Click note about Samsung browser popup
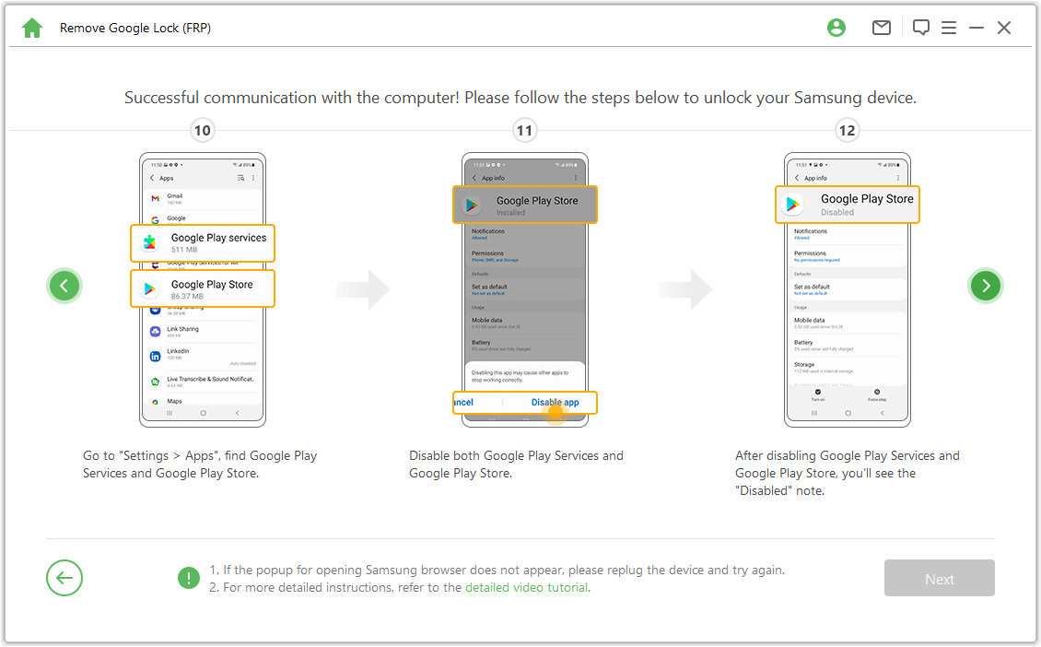Screen dimensions: 1041x647 (497, 570)
